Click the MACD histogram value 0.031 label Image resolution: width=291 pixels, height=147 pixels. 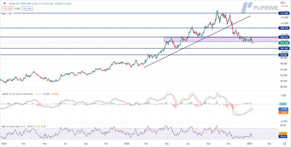(x=283, y=104)
